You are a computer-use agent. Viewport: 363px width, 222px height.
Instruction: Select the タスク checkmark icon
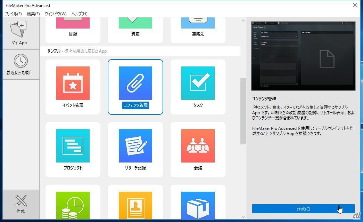198,83
